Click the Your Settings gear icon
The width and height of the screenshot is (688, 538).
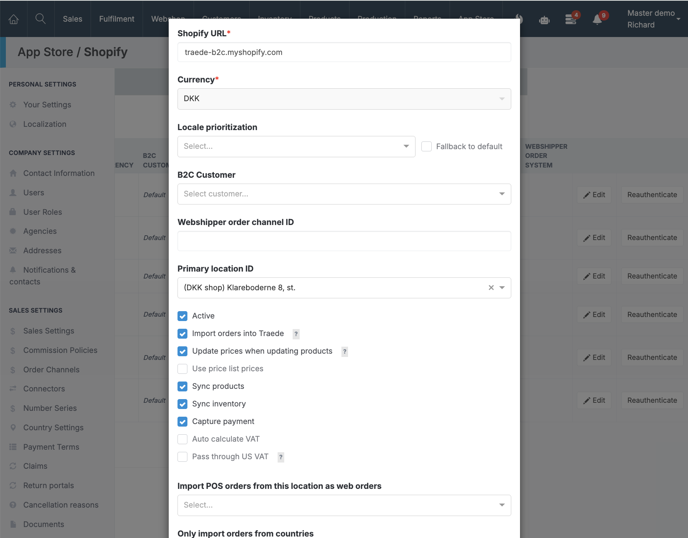(13, 105)
